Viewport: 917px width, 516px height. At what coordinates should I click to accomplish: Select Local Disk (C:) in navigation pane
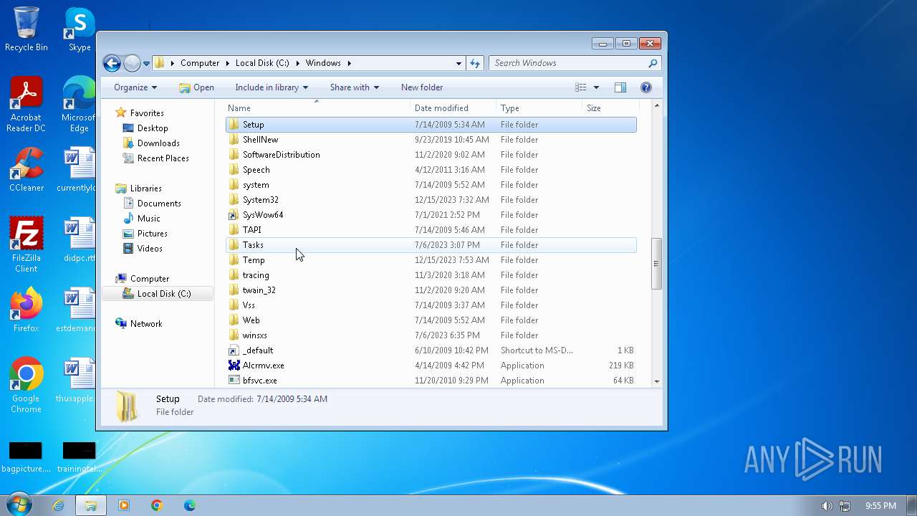[164, 294]
